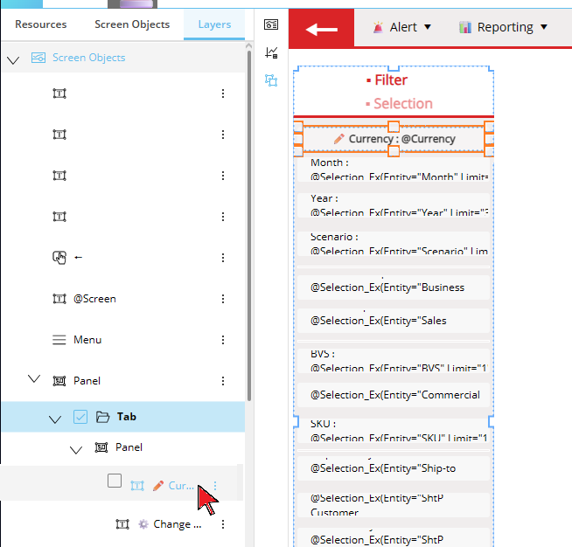Screen dimensions: 572x547
Task: Collapse the top-level Panel node
Action: pyautogui.click(x=34, y=379)
